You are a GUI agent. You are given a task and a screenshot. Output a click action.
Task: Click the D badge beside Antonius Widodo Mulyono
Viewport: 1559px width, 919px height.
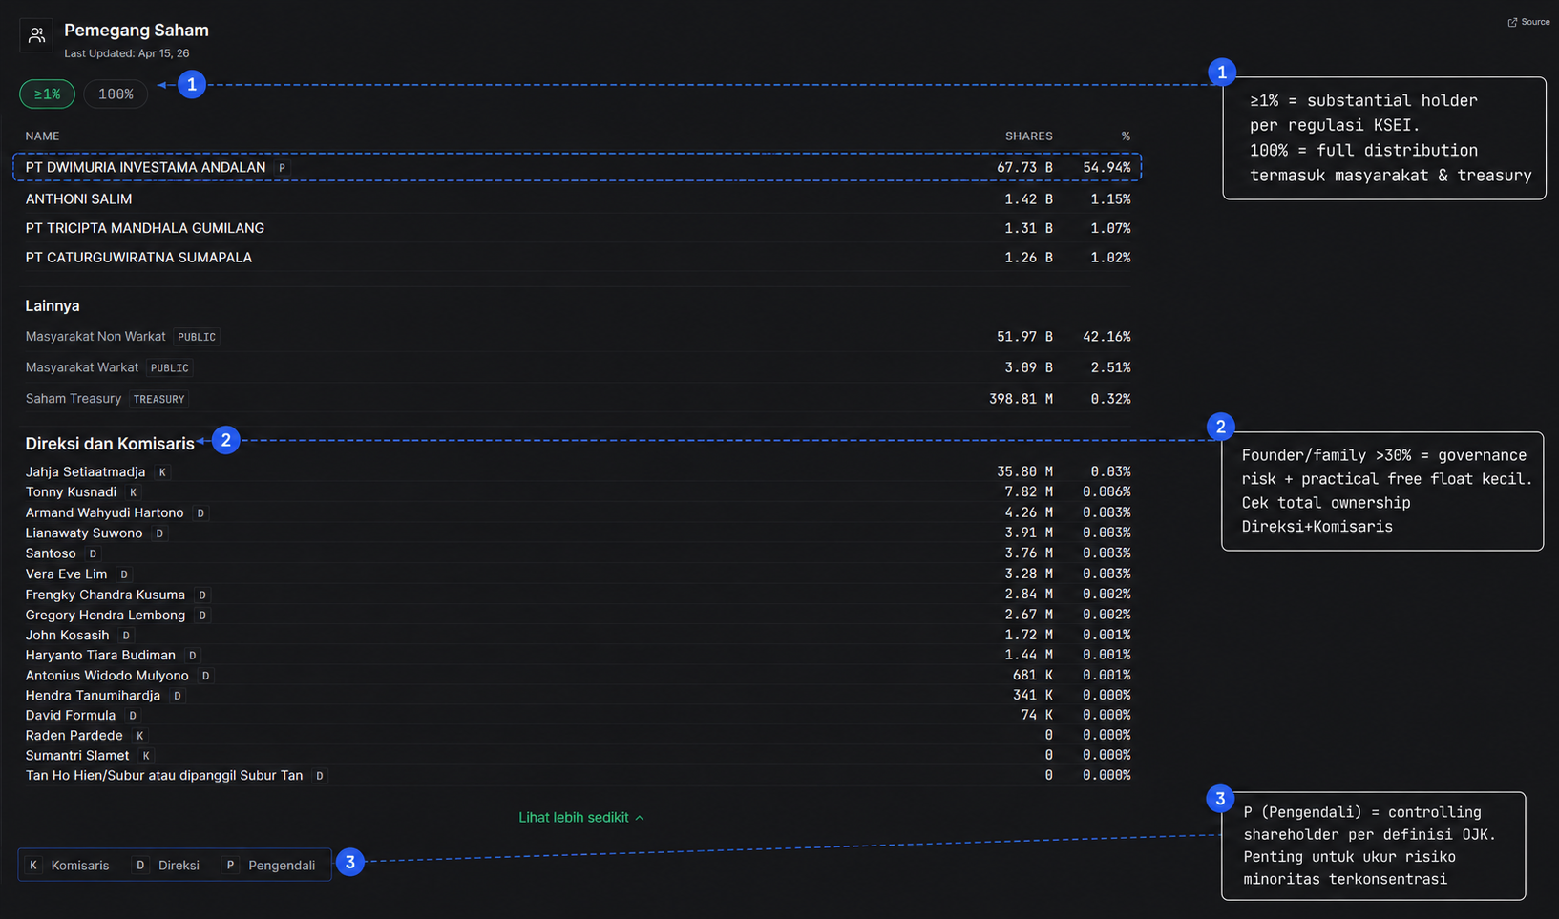[205, 676]
